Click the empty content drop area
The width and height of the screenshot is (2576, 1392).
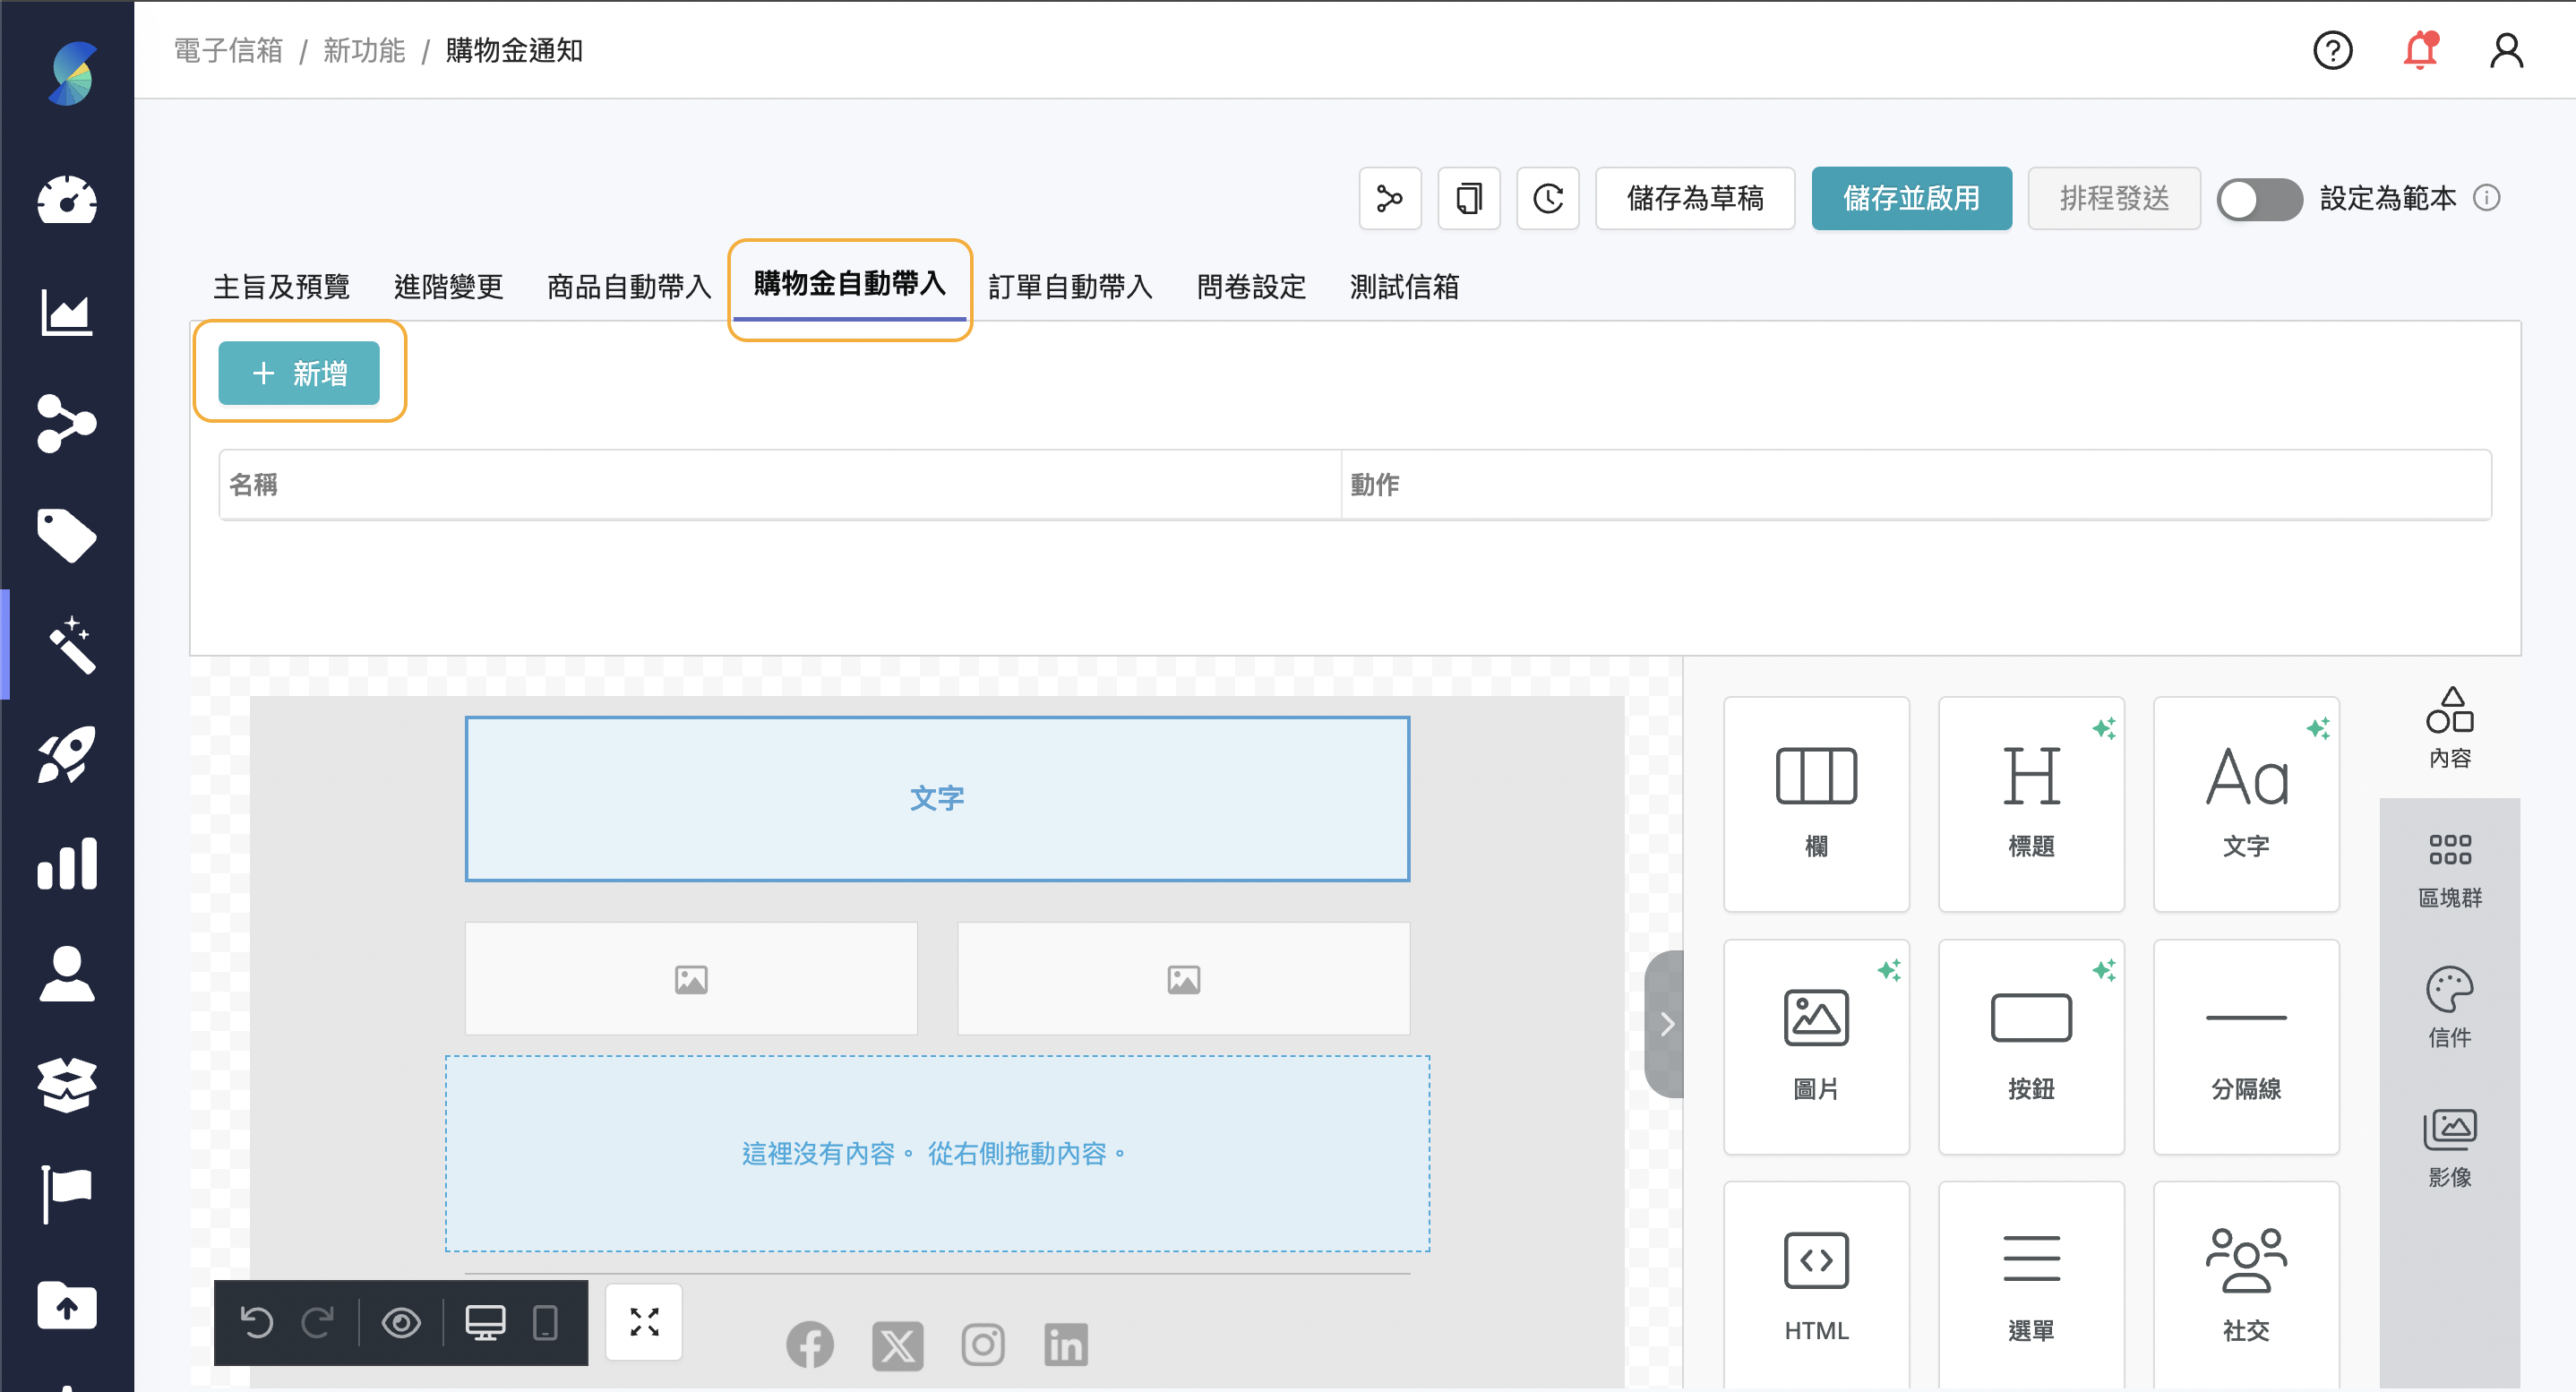[x=935, y=1152]
